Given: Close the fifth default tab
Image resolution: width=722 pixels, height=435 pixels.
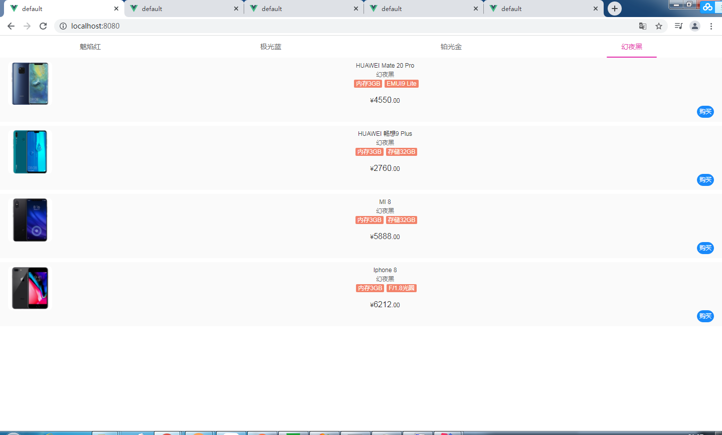Looking at the screenshot, I should (596, 9).
